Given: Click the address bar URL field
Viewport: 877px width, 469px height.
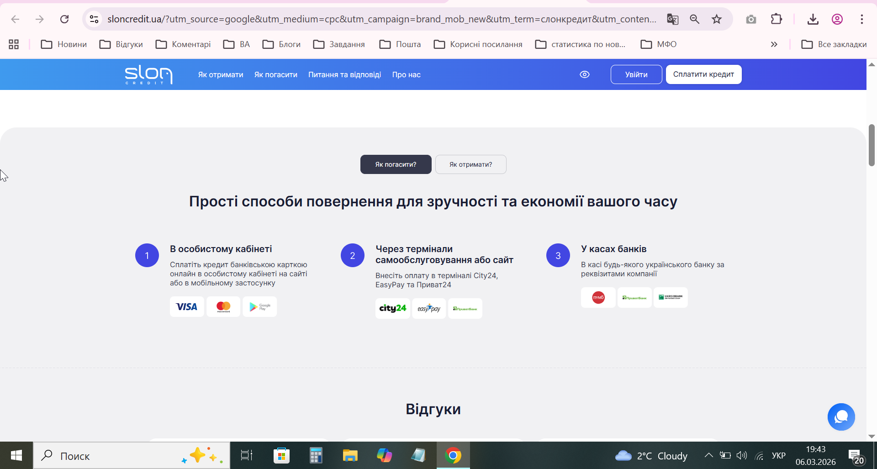Looking at the screenshot, I should tap(382, 19).
